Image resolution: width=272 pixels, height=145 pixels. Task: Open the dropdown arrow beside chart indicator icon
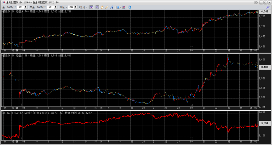[x=121, y=7]
